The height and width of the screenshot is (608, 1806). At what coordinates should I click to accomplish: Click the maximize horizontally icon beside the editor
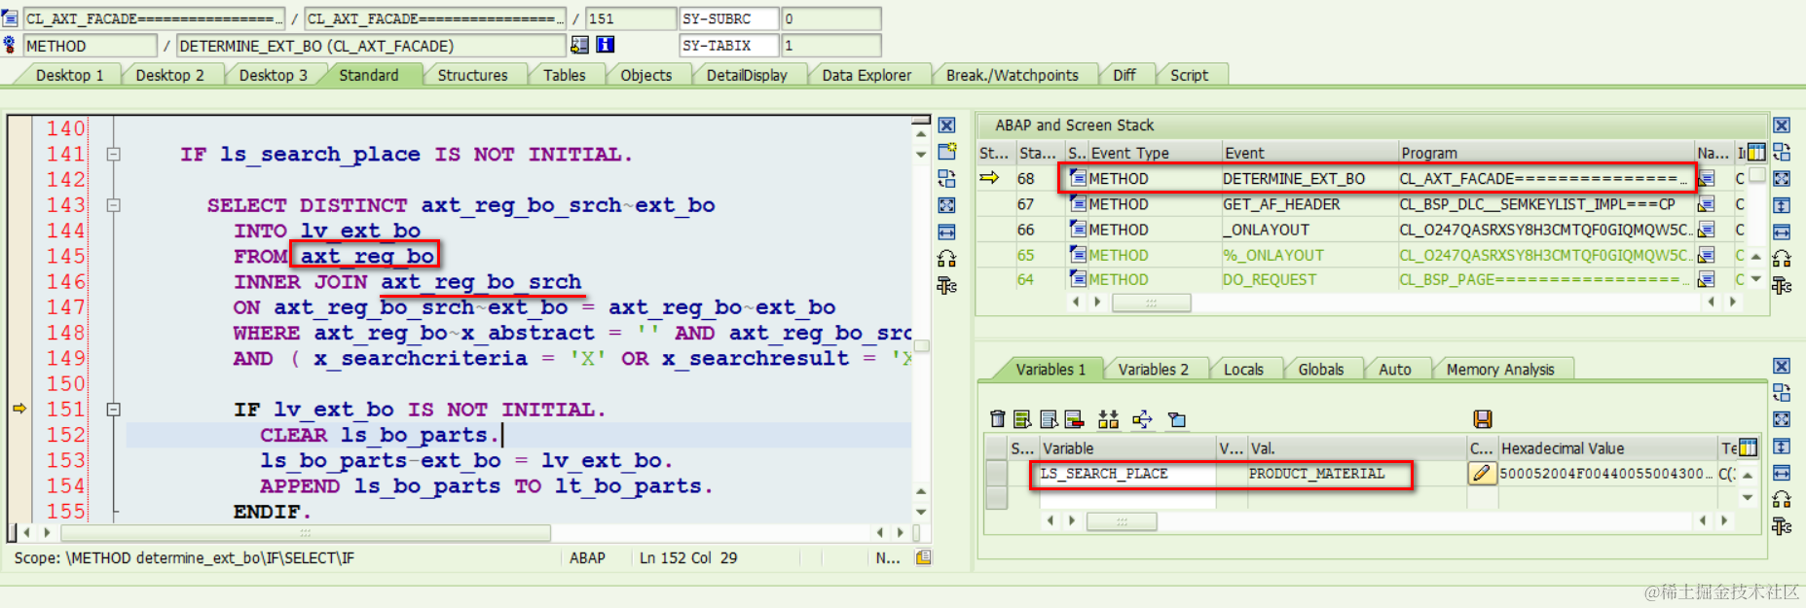[x=946, y=232]
